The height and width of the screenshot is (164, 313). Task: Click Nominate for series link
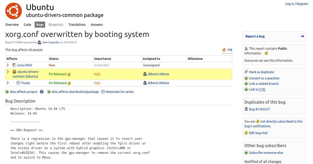(120, 92)
